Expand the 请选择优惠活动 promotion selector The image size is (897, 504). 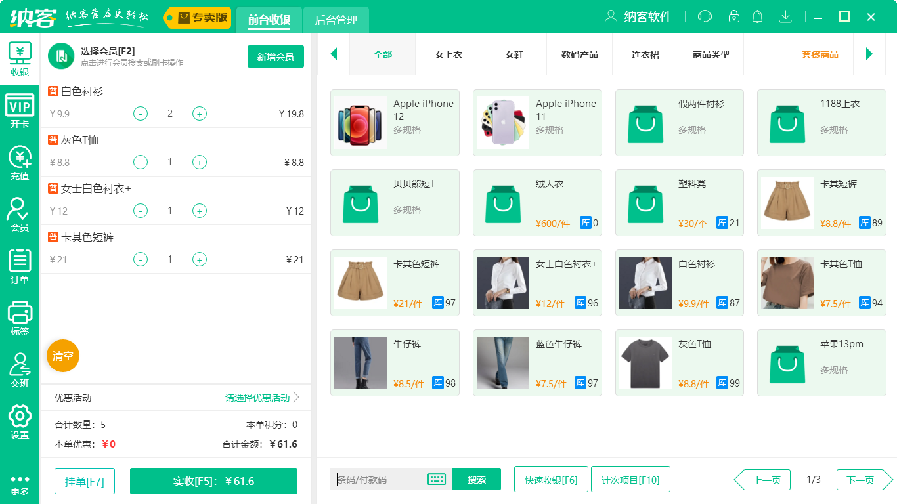click(262, 398)
